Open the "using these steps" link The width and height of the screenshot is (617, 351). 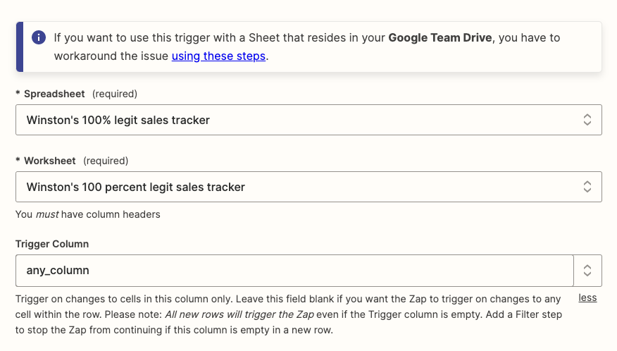218,56
